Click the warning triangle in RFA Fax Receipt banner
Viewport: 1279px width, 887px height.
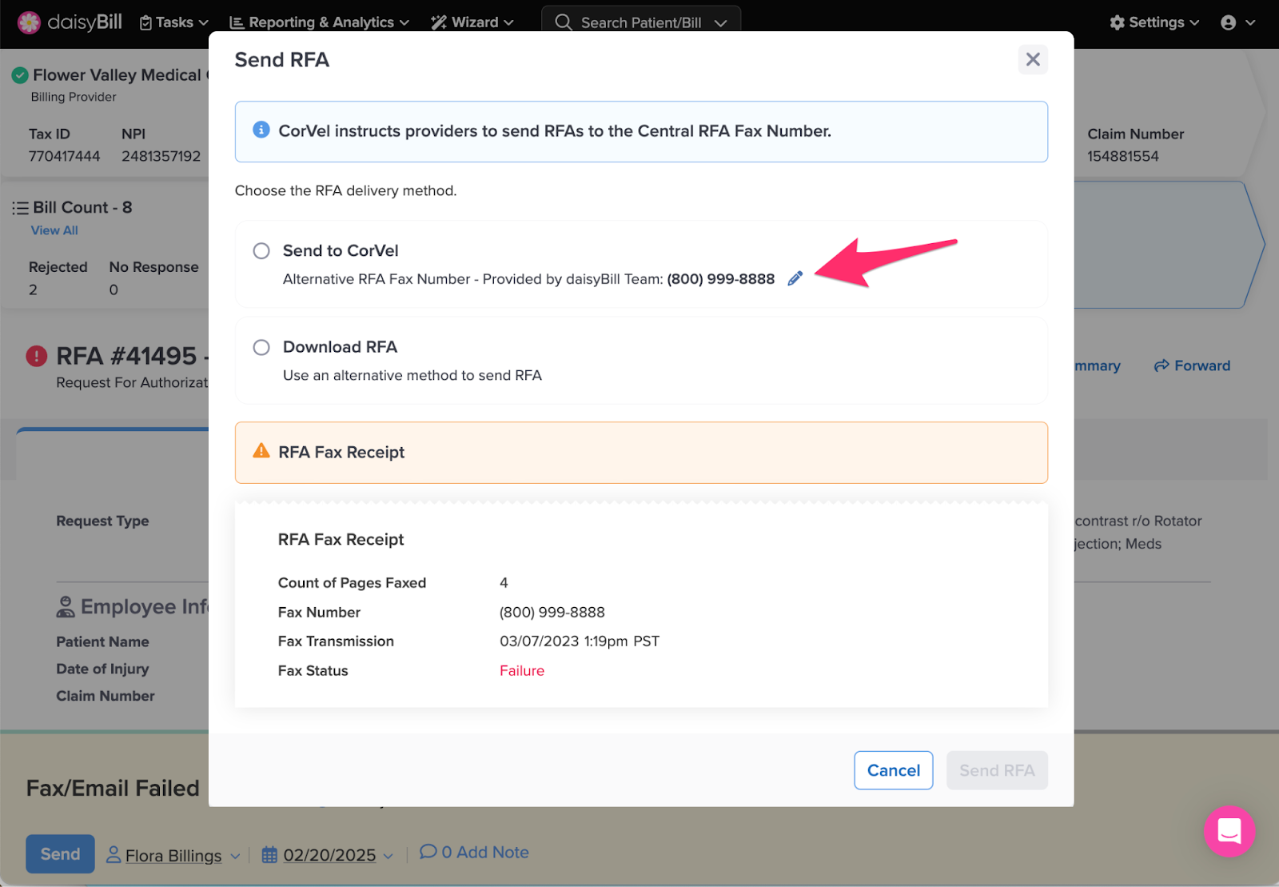point(261,451)
